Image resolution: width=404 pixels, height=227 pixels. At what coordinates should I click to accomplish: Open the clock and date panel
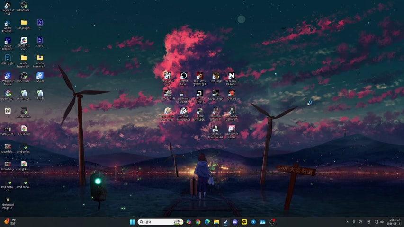[x=393, y=222]
